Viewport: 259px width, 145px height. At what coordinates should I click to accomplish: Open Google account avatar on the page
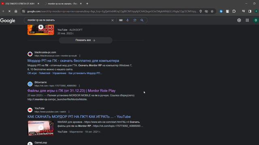256,20
